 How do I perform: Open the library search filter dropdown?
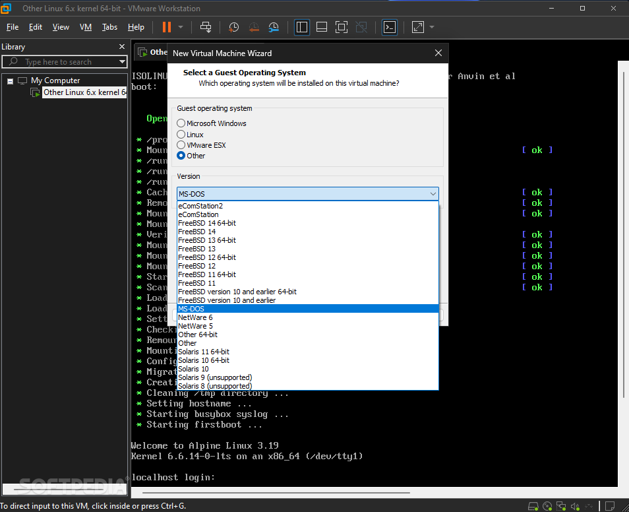point(122,62)
